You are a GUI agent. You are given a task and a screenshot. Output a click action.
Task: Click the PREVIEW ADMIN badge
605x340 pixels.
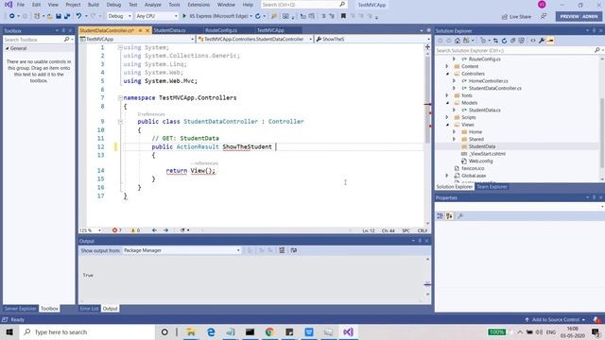click(579, 17)
